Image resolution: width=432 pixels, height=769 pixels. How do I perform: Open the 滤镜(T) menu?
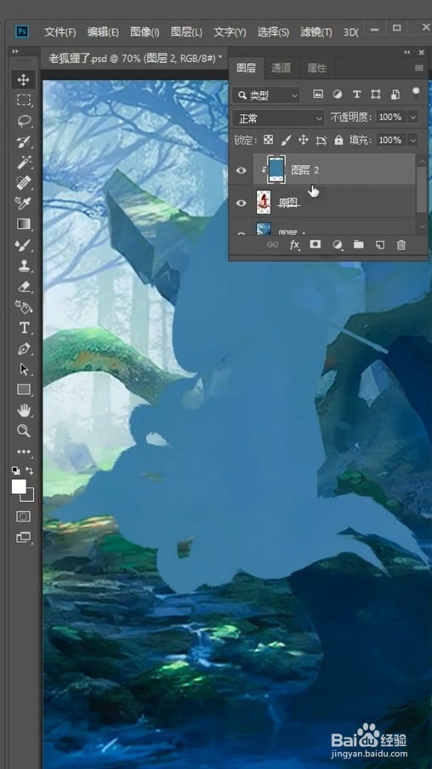coord(316,32)
